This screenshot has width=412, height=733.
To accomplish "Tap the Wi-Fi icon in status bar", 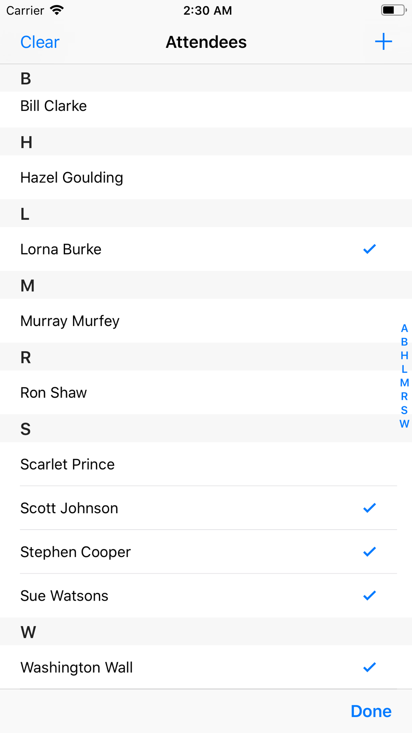I will 57,10.
